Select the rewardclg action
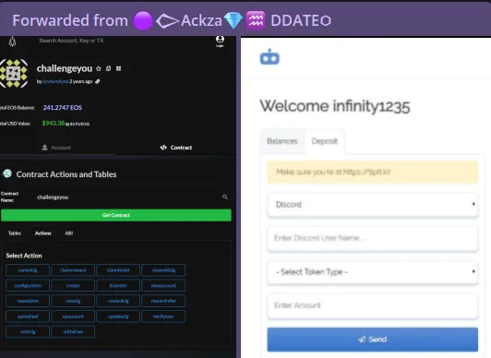This screenshot has width=491, height=358. click(118, 301)
